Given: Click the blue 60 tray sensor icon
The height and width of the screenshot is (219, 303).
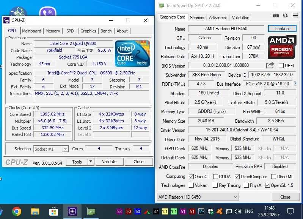Looking at the screenshot, I should 138,212.
